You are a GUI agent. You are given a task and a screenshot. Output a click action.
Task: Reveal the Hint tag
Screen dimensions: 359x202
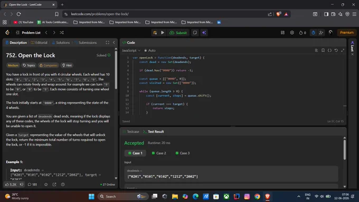point(67,65)
